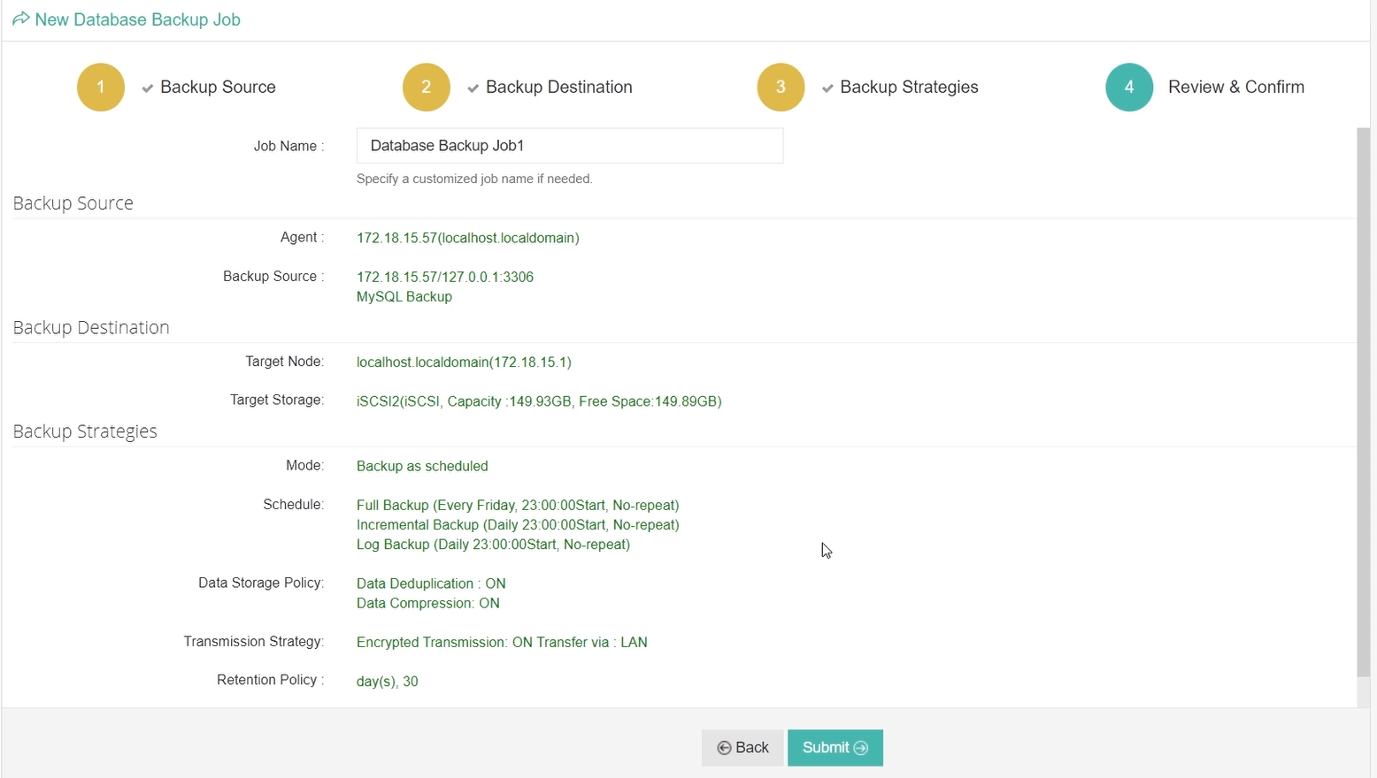Viewport: 1377px width, 778px height.
Task: Click the step 2 circle icon
Action: tap(427, 87)
